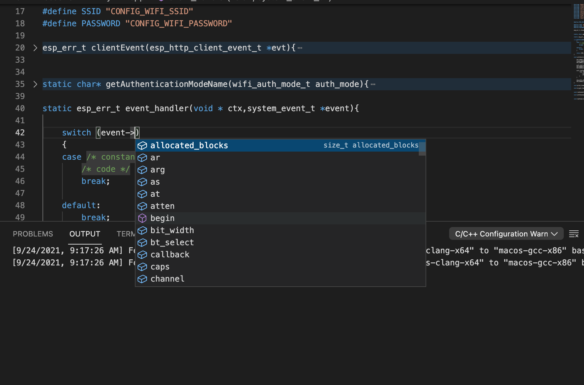Choose bt_select from suggestions
Image resolution: width=584 pixels, height=385 pixels.
point(280,243)
